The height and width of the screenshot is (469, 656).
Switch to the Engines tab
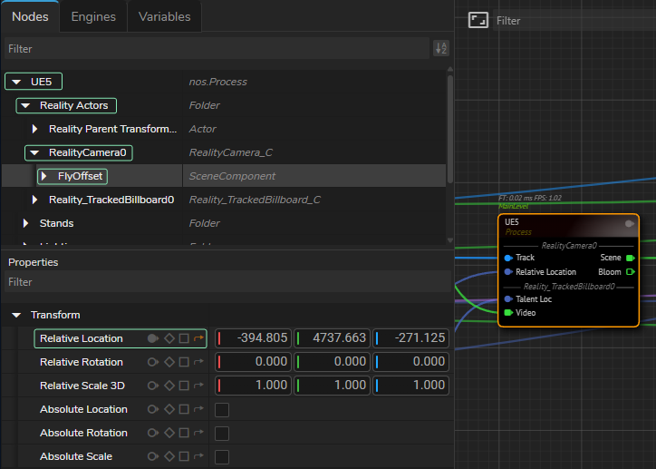click(93, 16)
